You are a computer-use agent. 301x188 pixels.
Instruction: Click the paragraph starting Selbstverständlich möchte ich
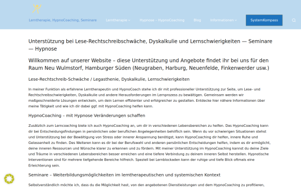pos(146,185)
